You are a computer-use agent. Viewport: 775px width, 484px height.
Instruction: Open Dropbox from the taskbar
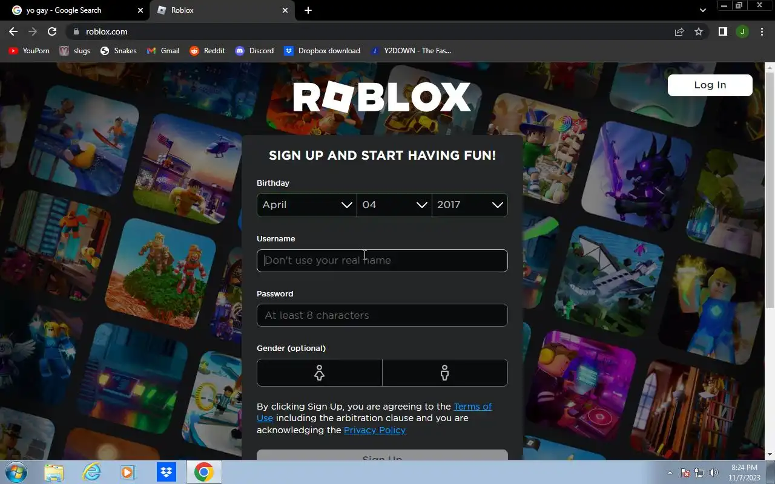pyautogui.click(x=166, y=473)
